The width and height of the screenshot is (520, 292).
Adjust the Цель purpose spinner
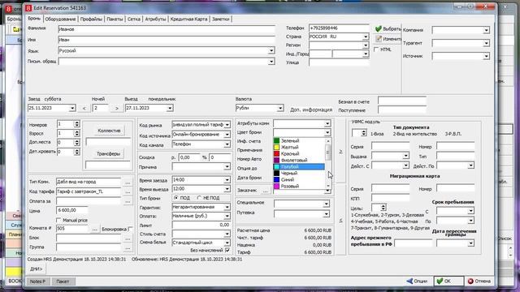[x=383, y=208]
